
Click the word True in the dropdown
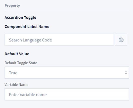pyautogui.click(x=13, y=73)
